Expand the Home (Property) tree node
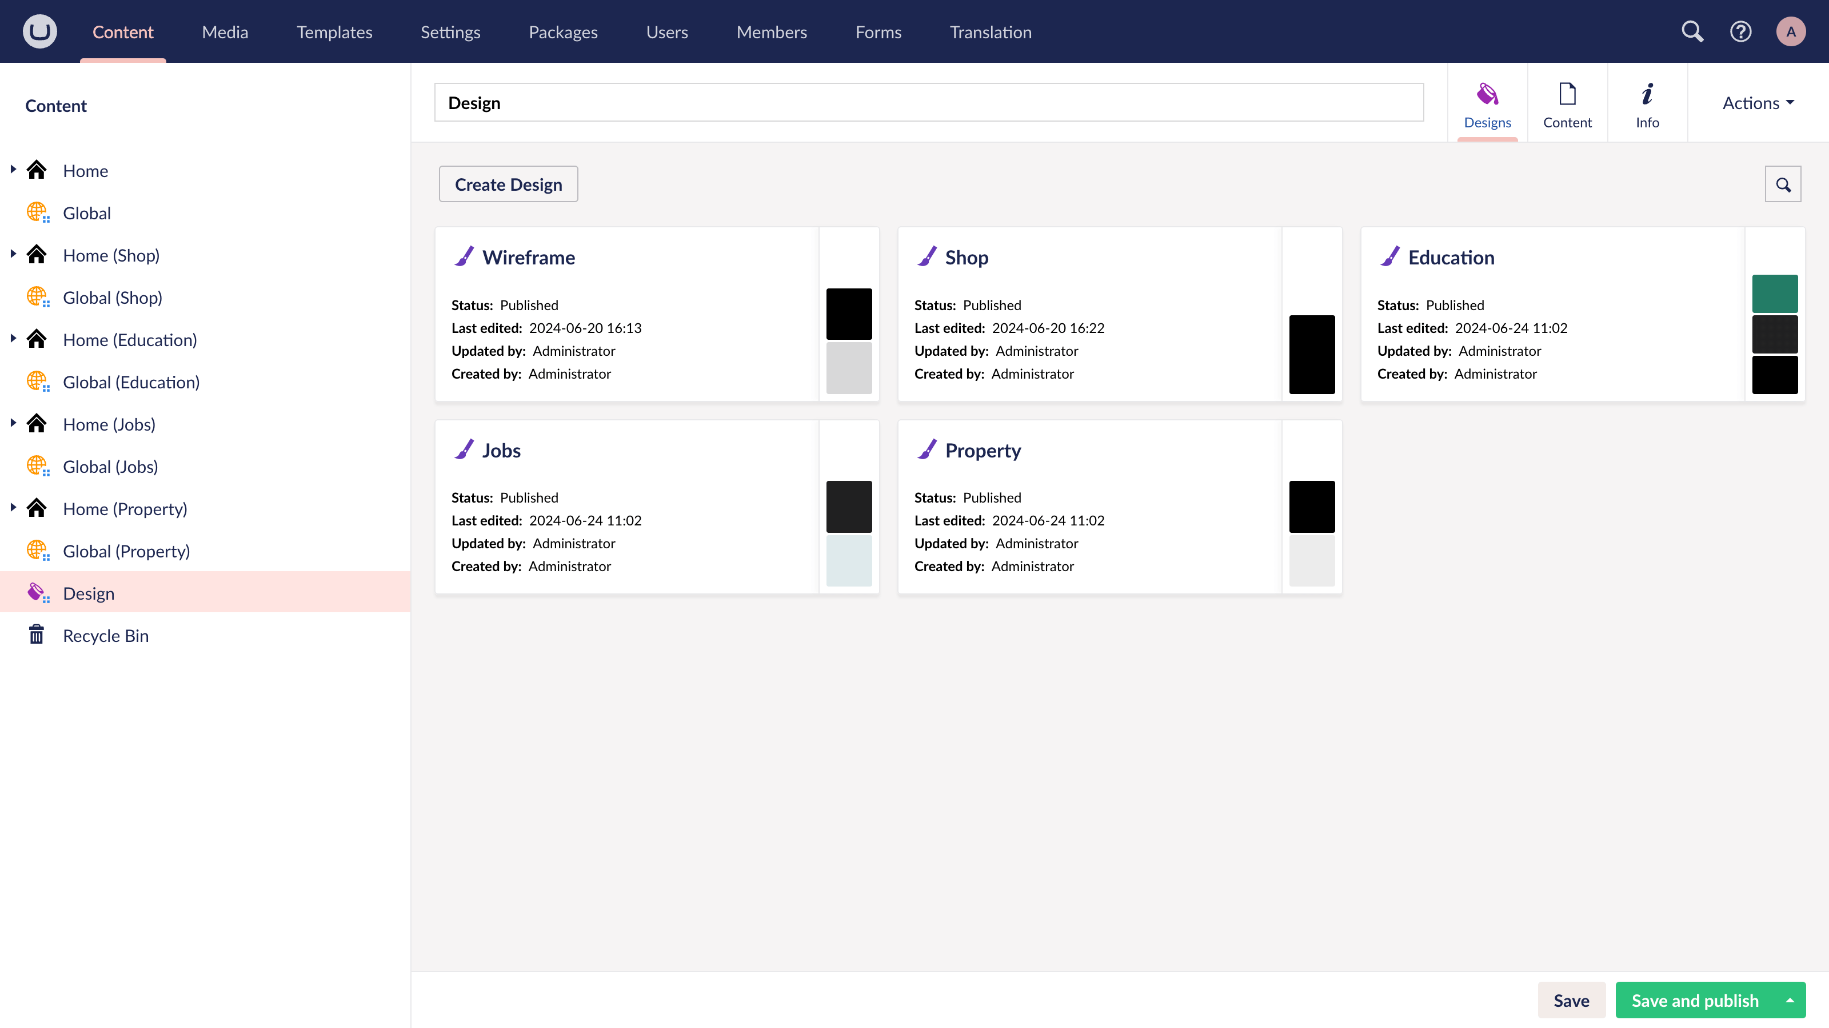 (x=13, y=507)
